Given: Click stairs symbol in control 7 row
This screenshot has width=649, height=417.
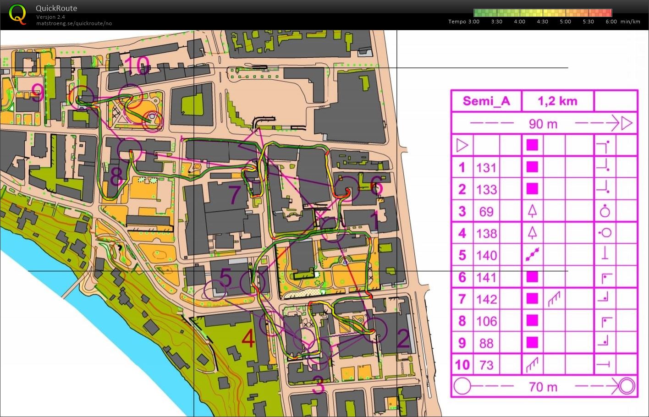Looking at the screenshot, I should pyautogui.click(x=554, y=299).
